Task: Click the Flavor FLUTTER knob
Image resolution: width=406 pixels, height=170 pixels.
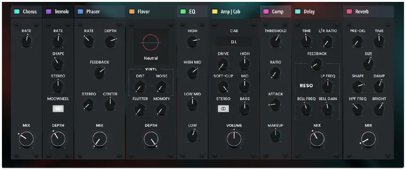Action: (140, 109)
